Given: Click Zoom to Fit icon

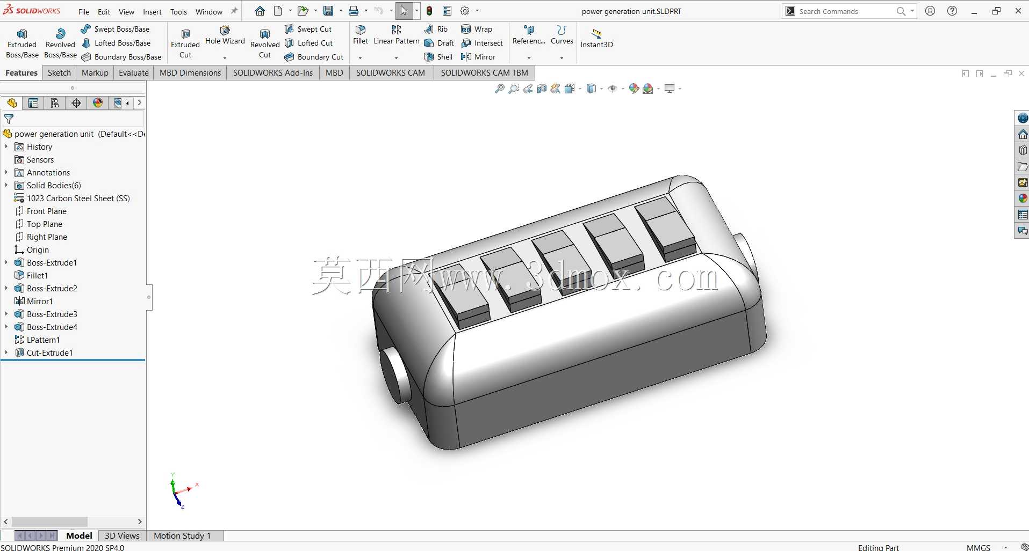Looking at the screenshot, I should [499, 89].
